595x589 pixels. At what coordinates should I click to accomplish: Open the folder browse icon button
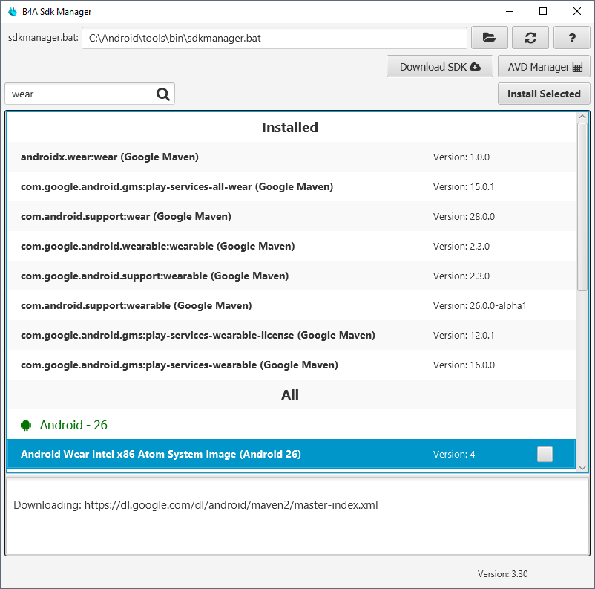(489, 38)
